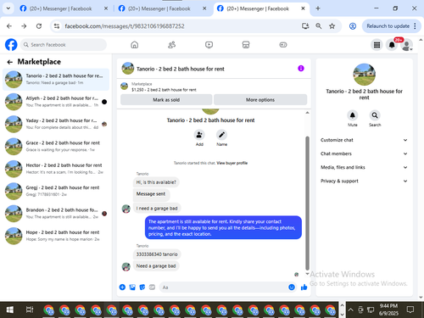Screen dimensions: 424x318
Task: Open the $1,250 Marketplace listing link
Action: [x=164, y=90]
